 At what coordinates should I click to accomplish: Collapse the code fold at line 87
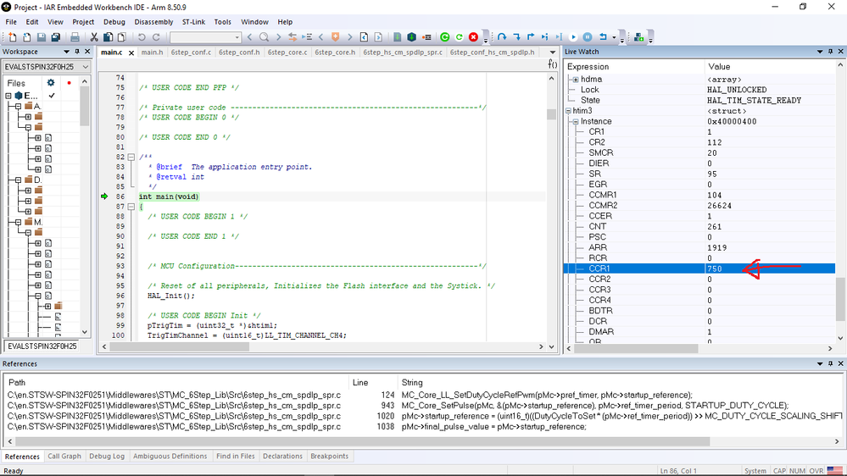tap(131, 207)
